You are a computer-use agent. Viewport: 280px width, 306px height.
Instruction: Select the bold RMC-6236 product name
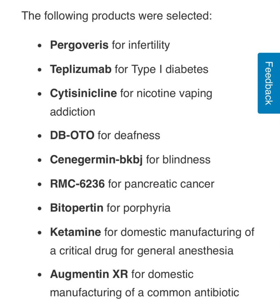(x=77, y=184)
